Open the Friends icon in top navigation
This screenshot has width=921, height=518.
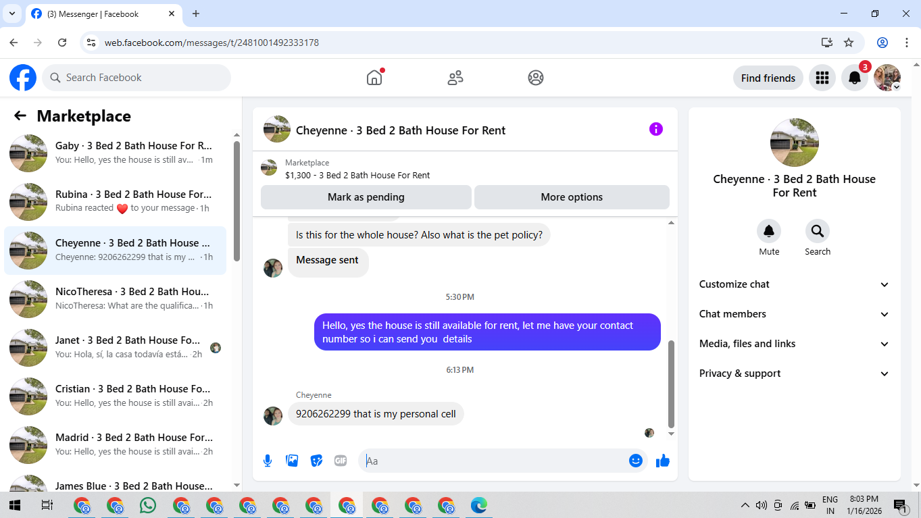pos(455,78)
